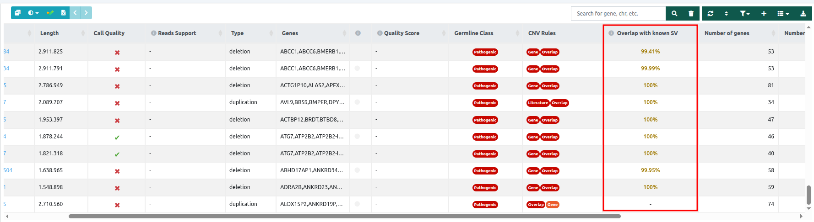
Task: Export table using the Excel file icon
Action: coord(63,13)
